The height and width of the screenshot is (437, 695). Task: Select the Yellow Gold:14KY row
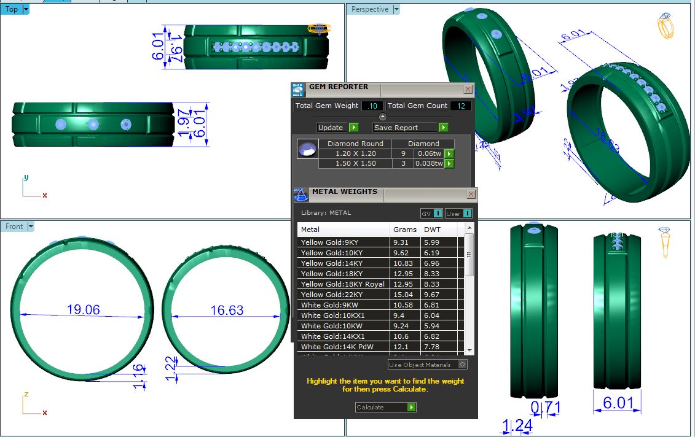click(x=344, y=263)
